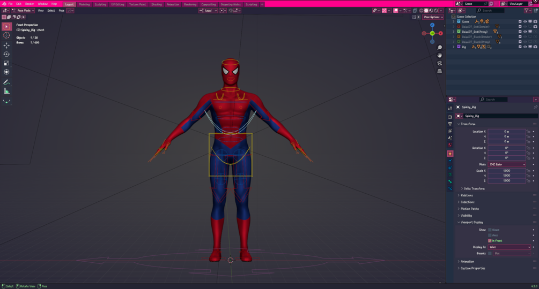Open the World properties tab
The width and height of the screenshot is (539, 289).
click(450, 145)
